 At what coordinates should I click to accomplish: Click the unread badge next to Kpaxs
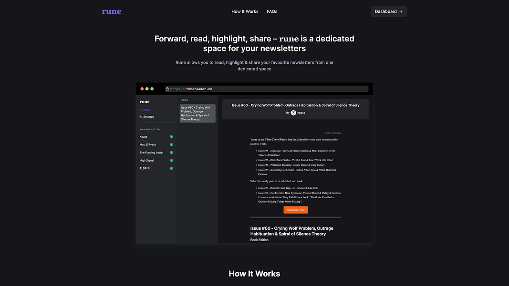click(x=171, y=137)
